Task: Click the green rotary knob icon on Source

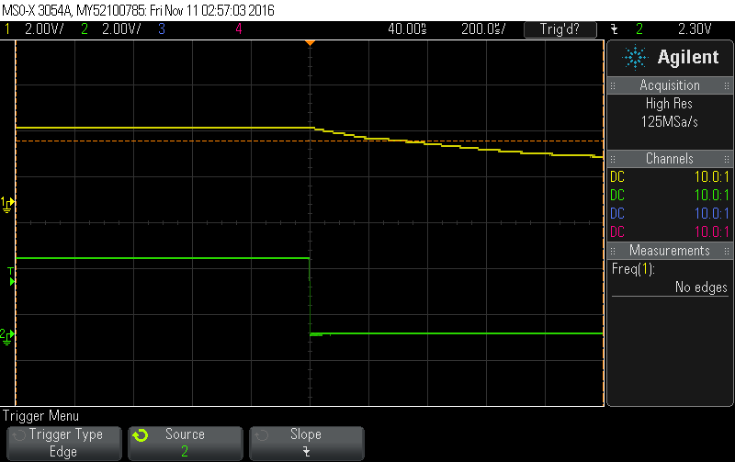Action: [x=141, y=435]
